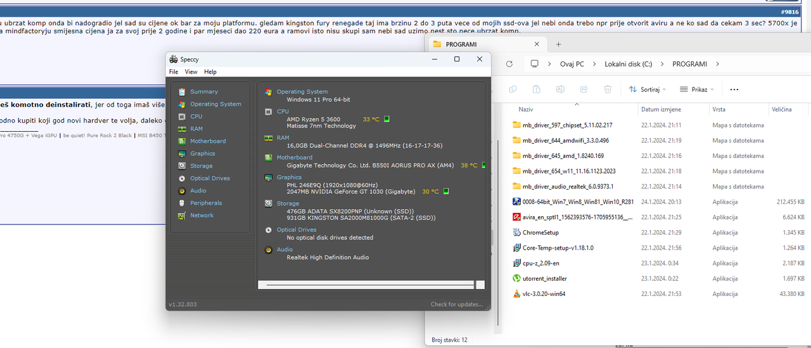This screenshot has width=811, height=348.
Task: Expand chevron after PROGRAMI in breadcrumb
Action: tap(717, 64)
